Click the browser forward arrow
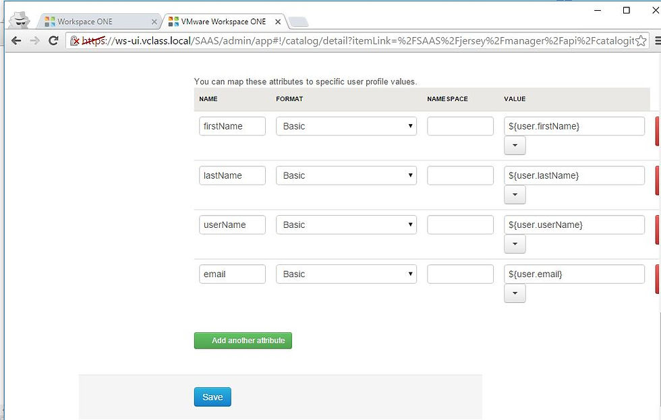The width and height of the screenshot is (661, 420). click(x=34, y=40)
